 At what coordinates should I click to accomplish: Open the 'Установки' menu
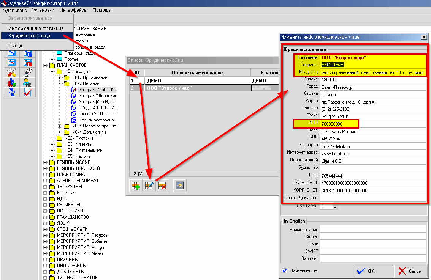(x=43, y=10)
